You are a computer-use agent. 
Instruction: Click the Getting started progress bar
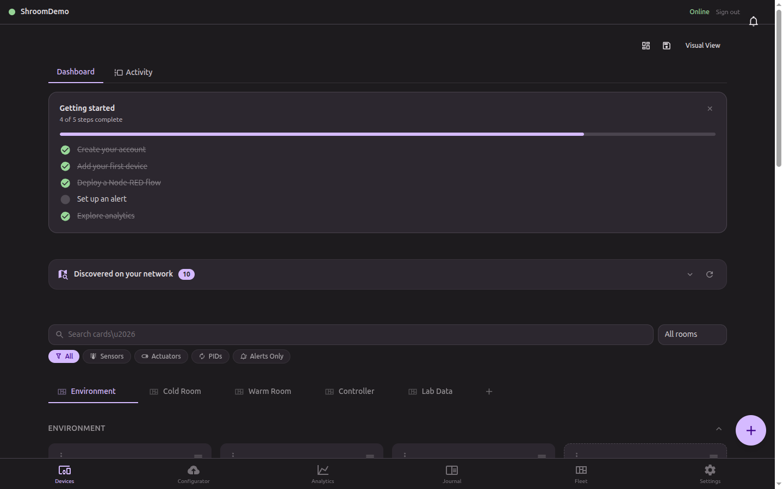tap(387, 134)
